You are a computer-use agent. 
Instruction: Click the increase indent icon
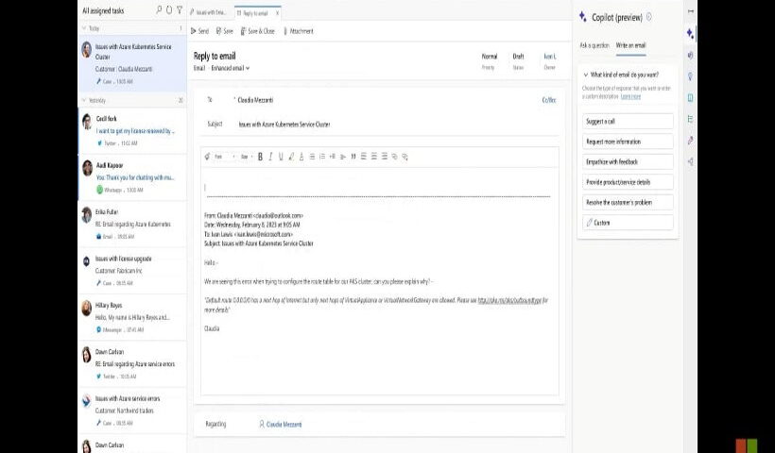coord(343,157)
